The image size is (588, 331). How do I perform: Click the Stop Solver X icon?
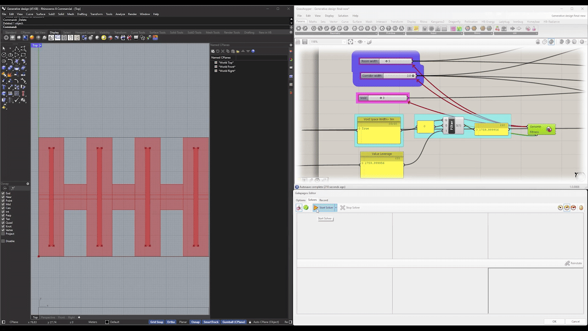(x=343, y=208)
